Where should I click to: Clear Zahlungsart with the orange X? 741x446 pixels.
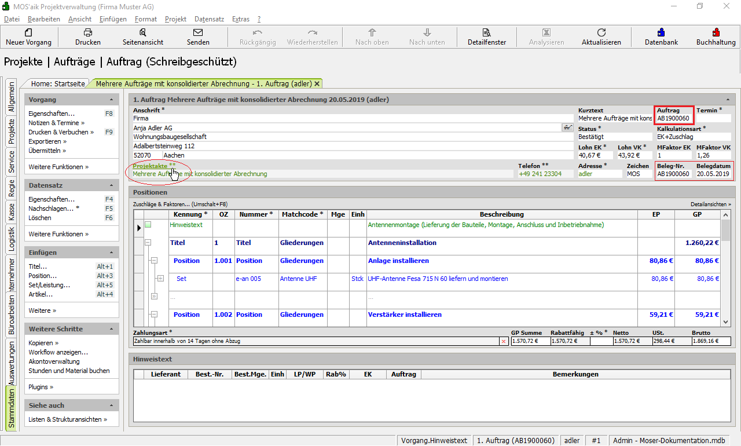503,342
